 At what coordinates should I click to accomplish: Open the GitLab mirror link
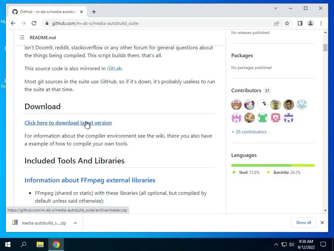(114, 69)
